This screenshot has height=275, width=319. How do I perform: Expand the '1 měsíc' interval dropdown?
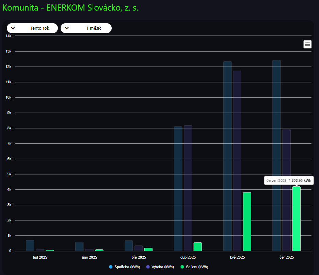pyautogui.click(x=86, y=28)
